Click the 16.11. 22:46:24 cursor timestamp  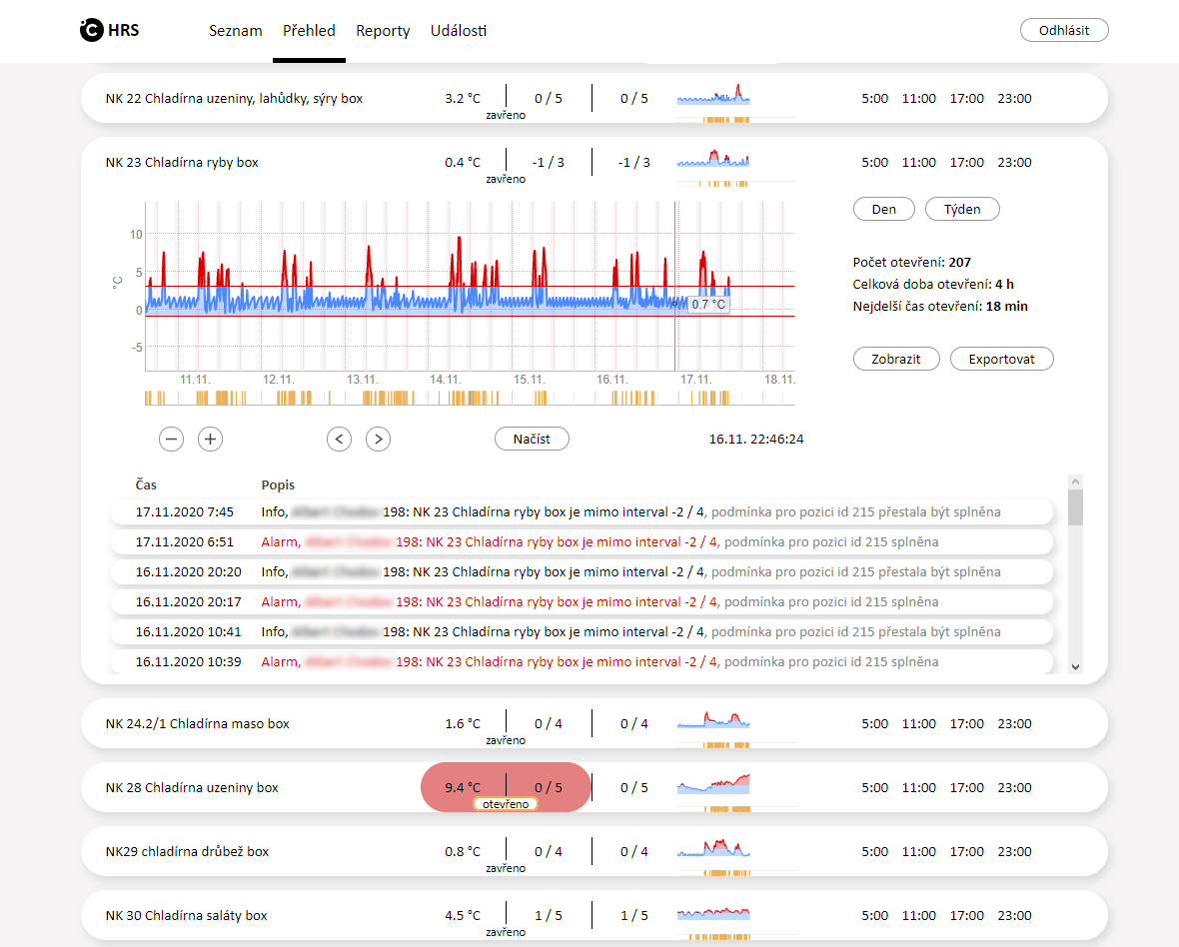click(756, 439)
